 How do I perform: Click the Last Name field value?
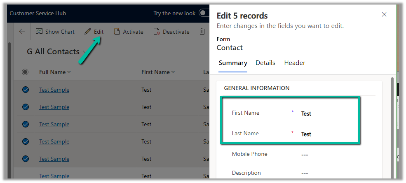(x=306, y=134)
